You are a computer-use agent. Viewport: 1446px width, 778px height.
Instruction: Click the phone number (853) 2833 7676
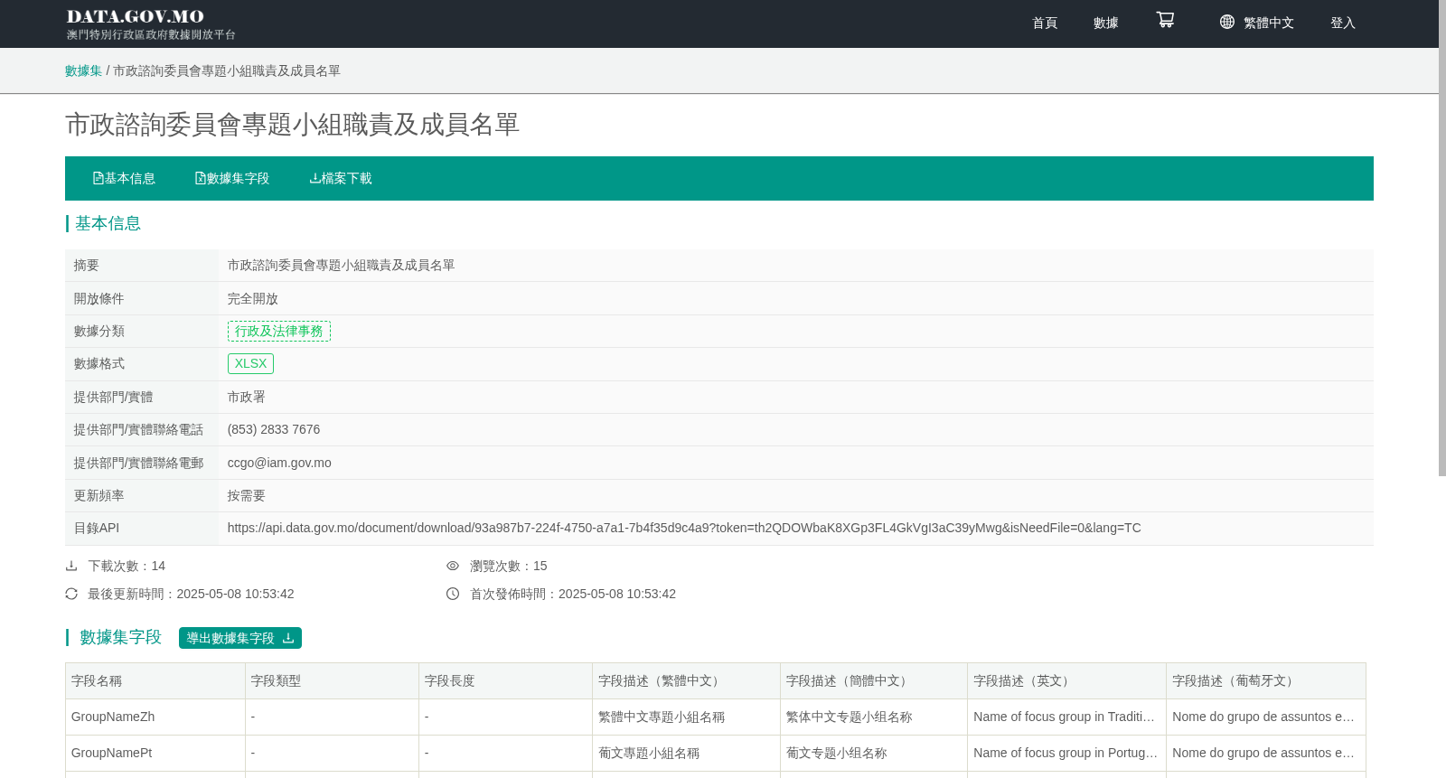[274, 429]
